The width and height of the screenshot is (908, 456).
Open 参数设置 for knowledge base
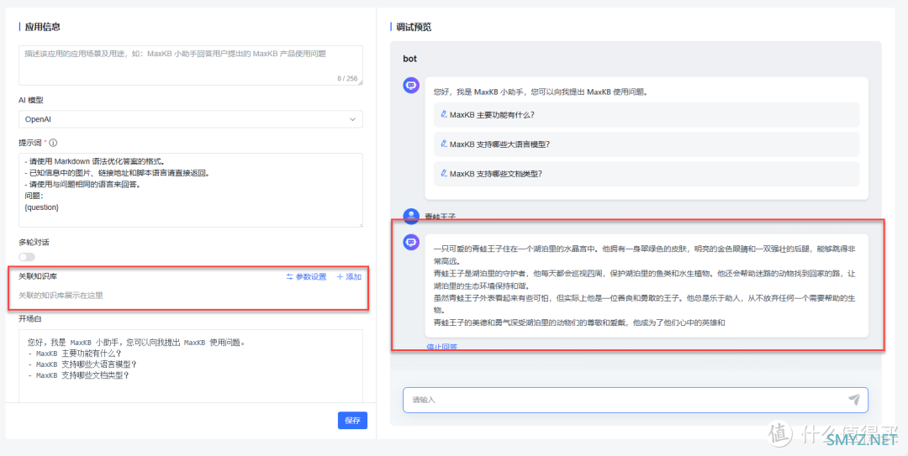point(306,277)
